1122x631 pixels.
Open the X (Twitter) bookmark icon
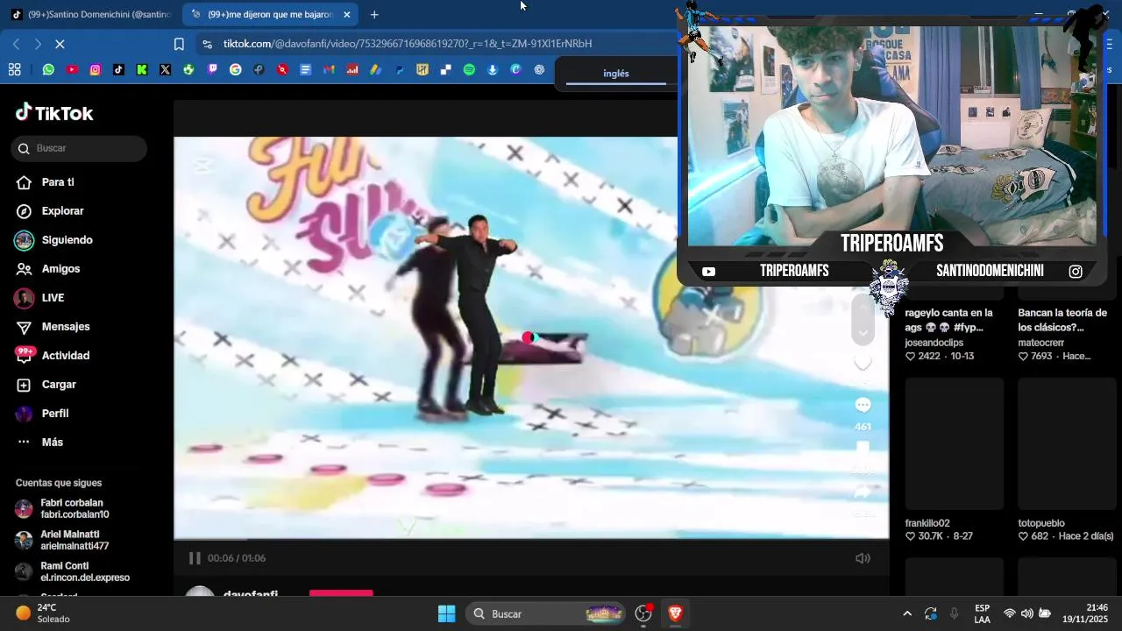(165, 70)
